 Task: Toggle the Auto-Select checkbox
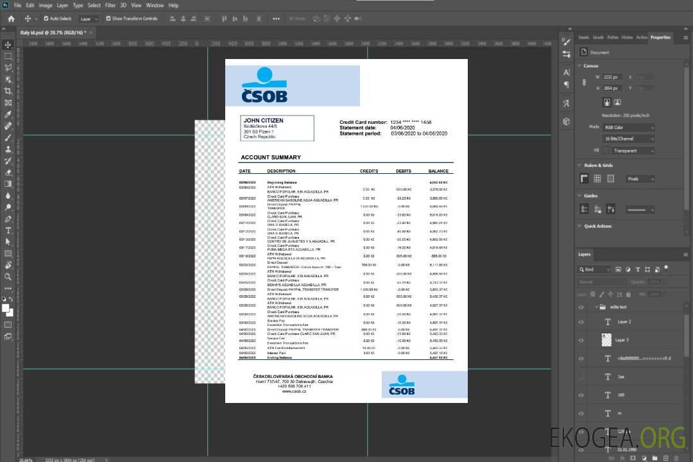pos(46,19)
